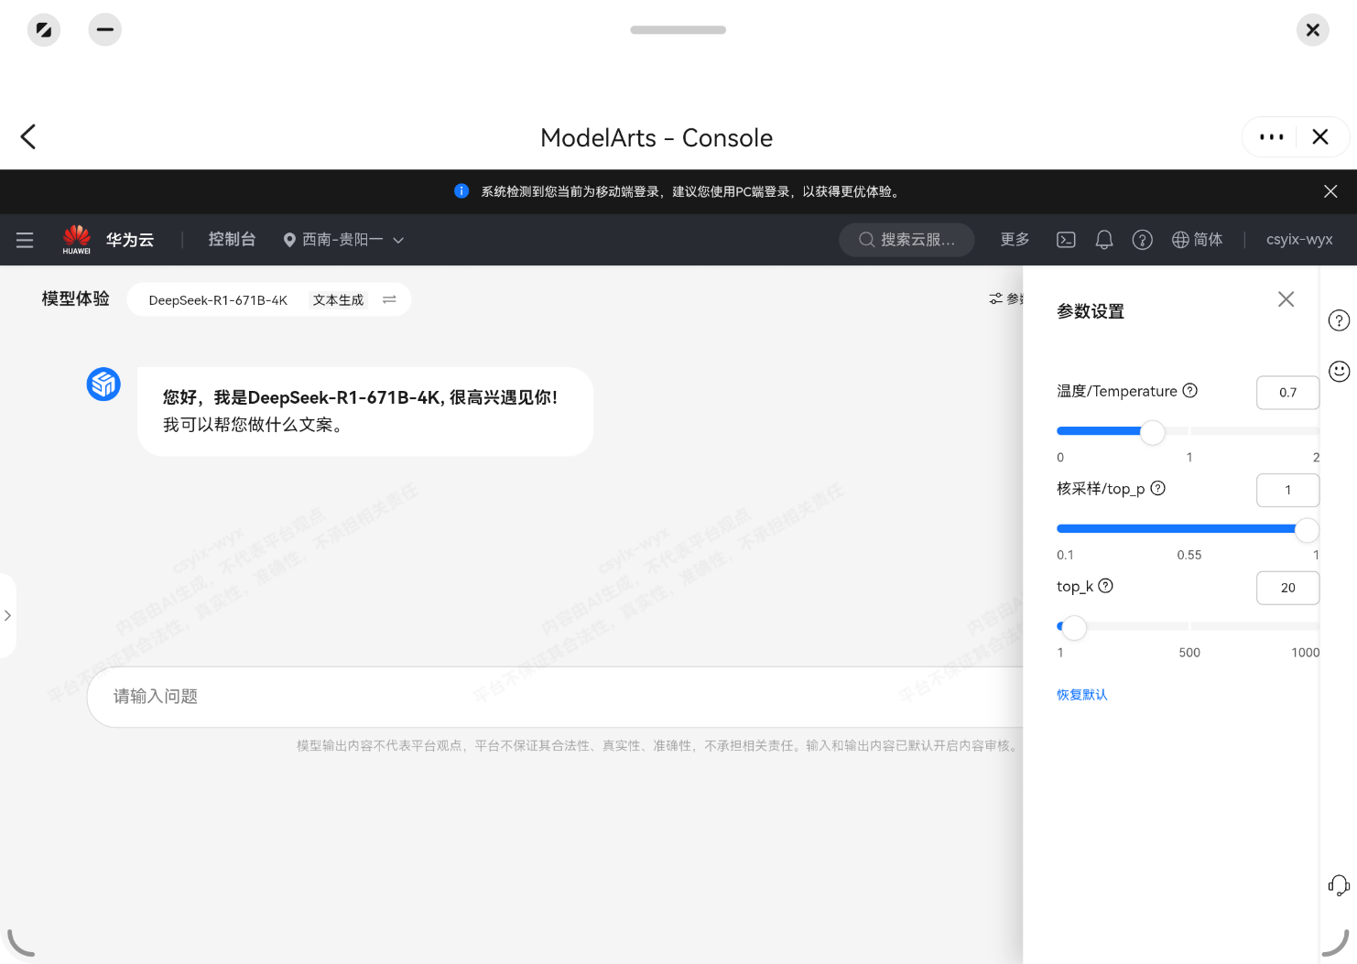The image size is (1357, 964).
Task: Open the headset customer service icon
Action: pos(1339,885)
